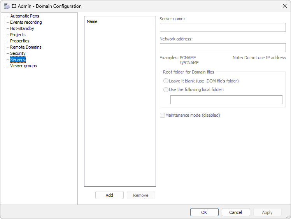Open the Events recording section
Viewport: 291px width, 219px height.
(x=26, y=22)
